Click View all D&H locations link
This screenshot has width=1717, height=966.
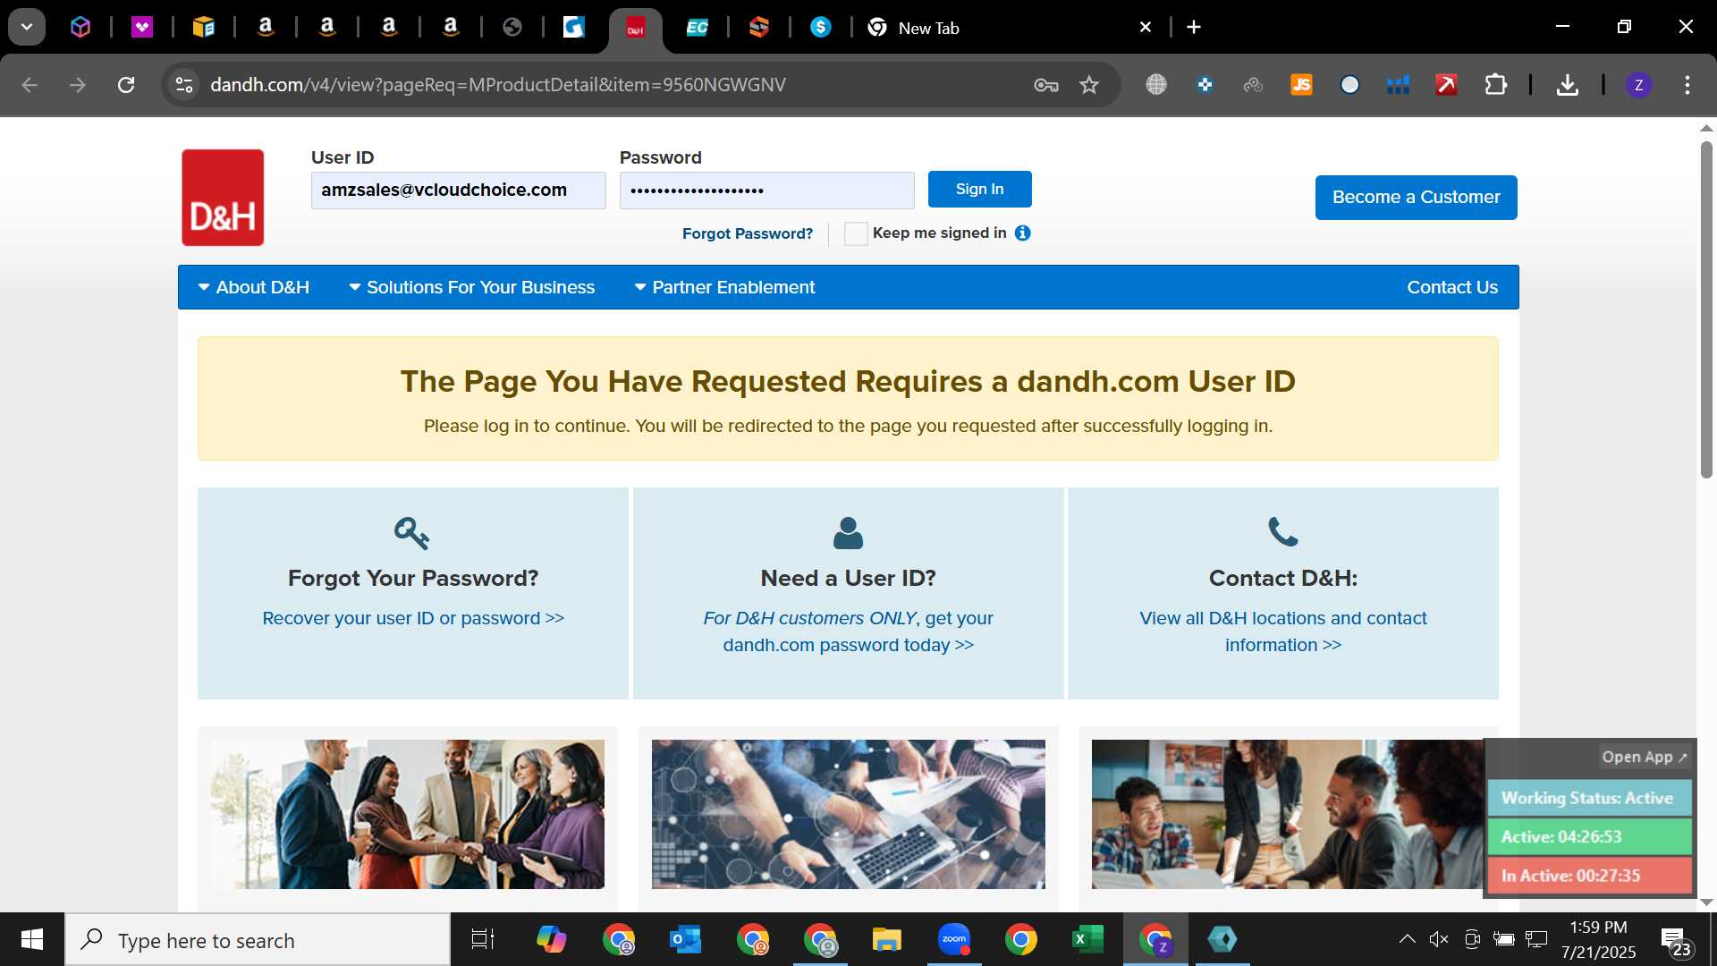pyautogui.click(x=1283, y=631)
